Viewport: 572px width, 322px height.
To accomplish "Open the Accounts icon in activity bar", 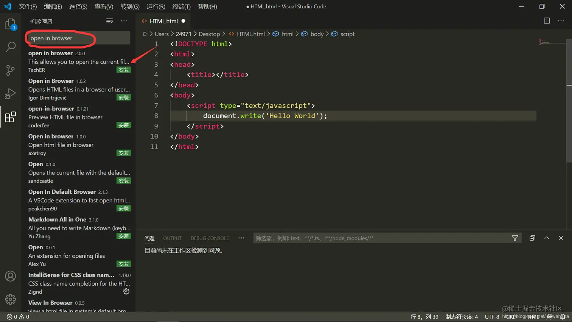I will pyautogui.click(x=11, y=276).
